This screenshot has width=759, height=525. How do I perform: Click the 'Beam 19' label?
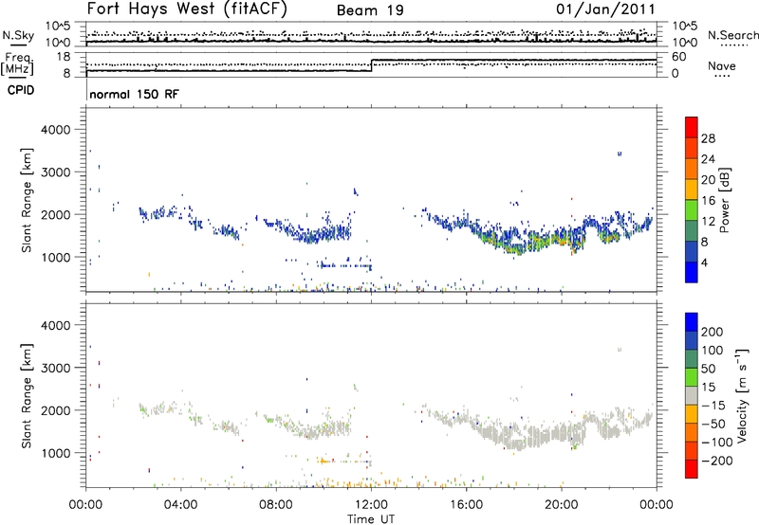tap(370, 10)
